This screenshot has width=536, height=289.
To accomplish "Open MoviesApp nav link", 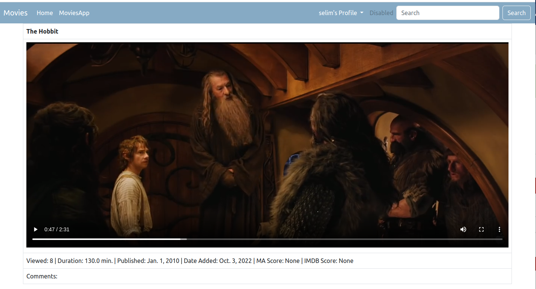I will coord(74,13).
